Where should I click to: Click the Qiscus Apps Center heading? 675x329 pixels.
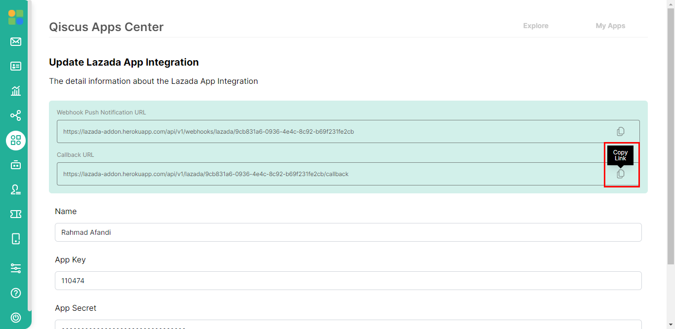(x=106, y=27)
